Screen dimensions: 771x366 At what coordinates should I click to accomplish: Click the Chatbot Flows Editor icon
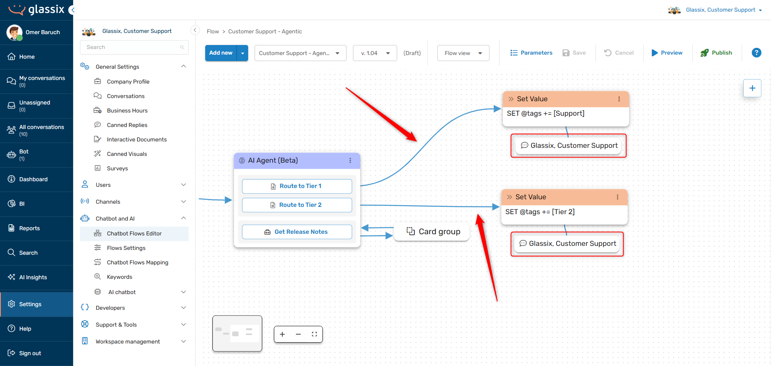click(x=98, y=233)
